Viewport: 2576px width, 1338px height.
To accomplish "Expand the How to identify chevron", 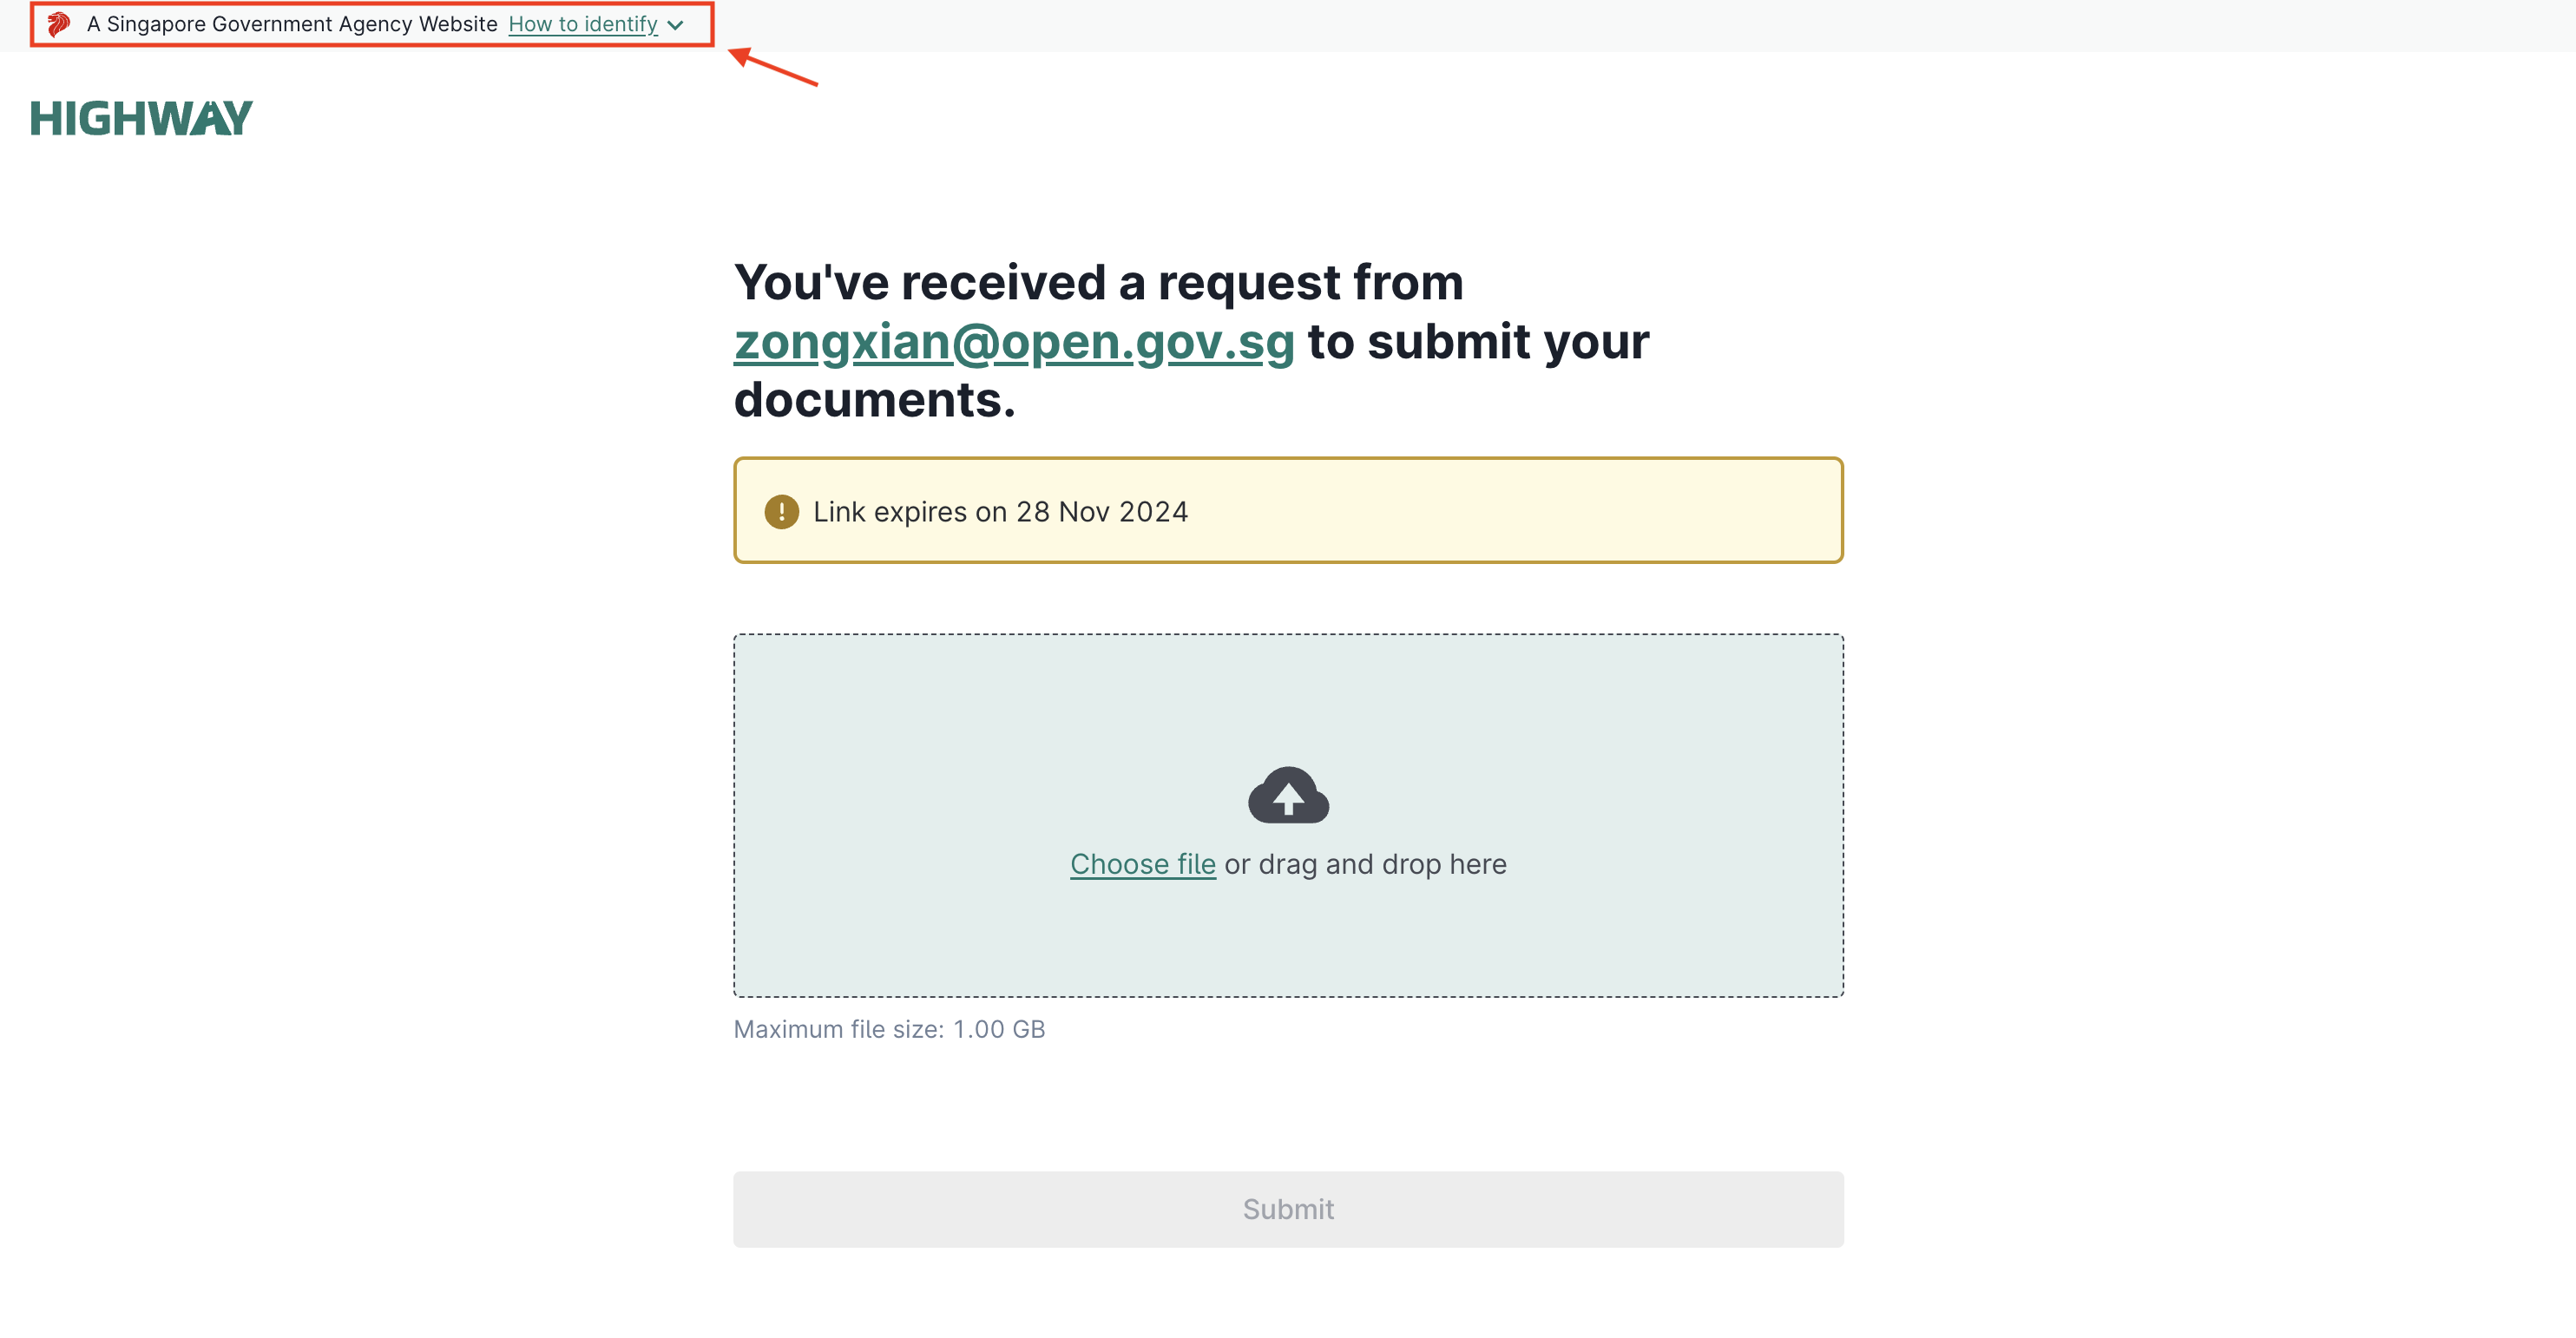I will (676, 25).
